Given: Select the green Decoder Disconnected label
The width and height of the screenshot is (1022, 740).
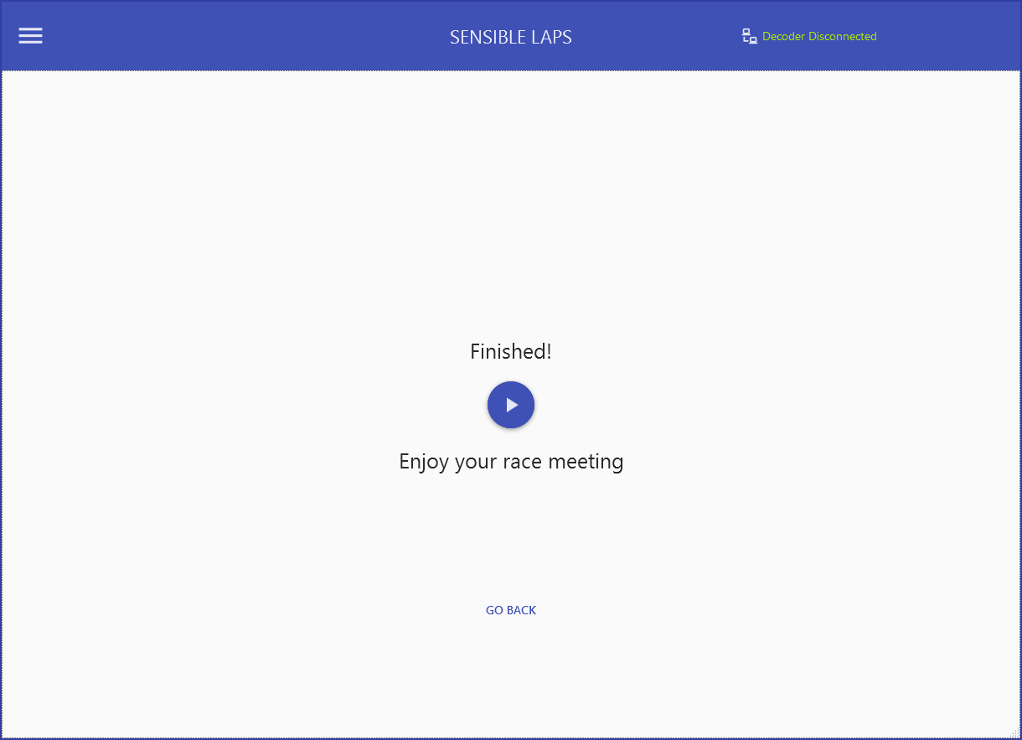Looking at the screenshot, I should point(818,36).
